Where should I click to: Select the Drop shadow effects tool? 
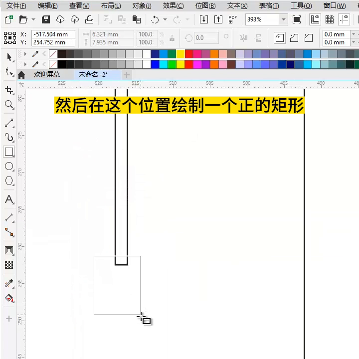coord(9,250)
